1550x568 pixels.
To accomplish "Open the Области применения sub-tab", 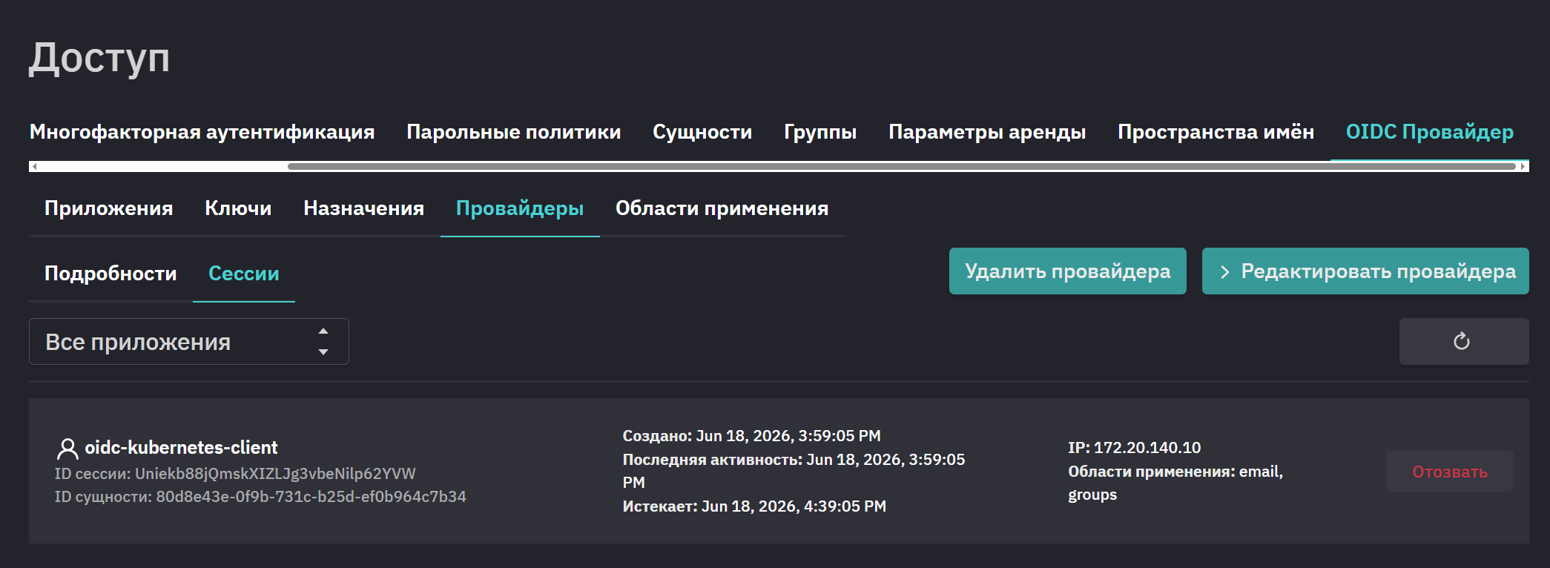I will pyautogui.click(x=722, y=208).
